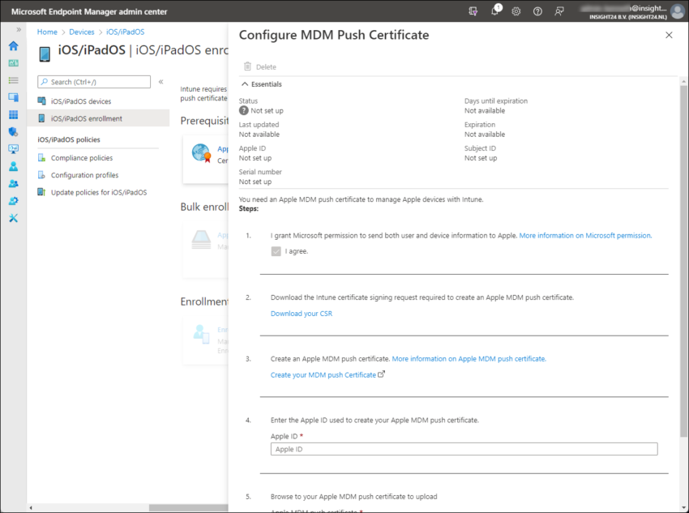Open All services list icon
The image size is (689, 513).
click(13, 80)
